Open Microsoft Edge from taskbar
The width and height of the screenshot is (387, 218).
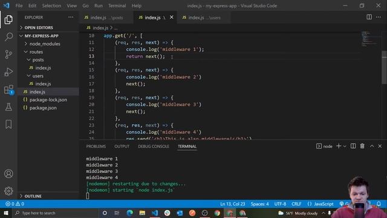pos(129,213)
